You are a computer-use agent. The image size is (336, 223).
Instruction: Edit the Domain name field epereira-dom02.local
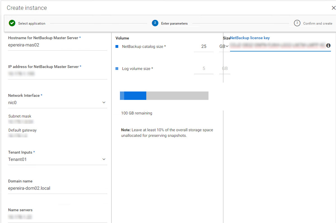click(x=57, y=188)
